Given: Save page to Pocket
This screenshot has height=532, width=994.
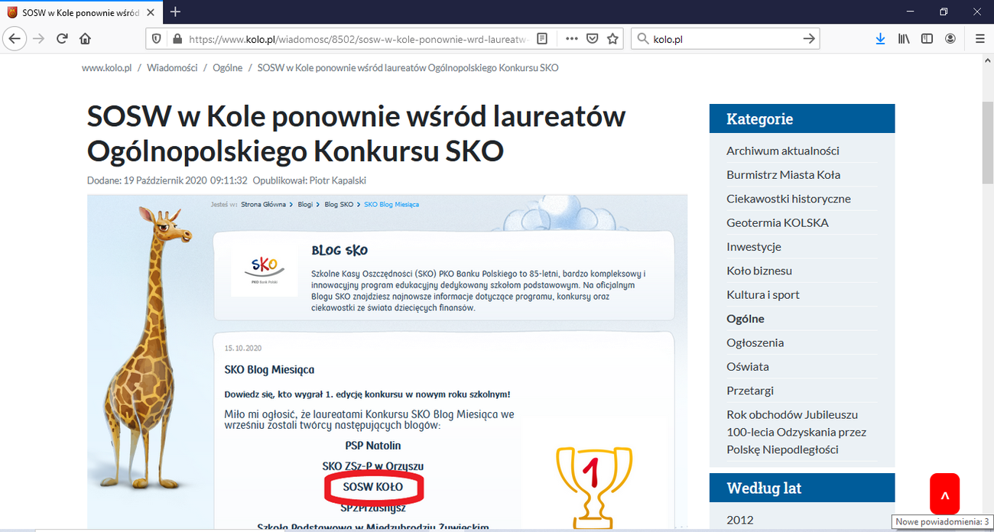Looking at the screenshot, I should [593, 38].
